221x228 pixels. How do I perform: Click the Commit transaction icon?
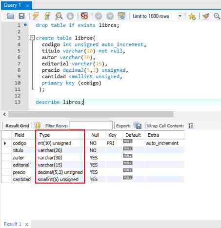[98, 16]
